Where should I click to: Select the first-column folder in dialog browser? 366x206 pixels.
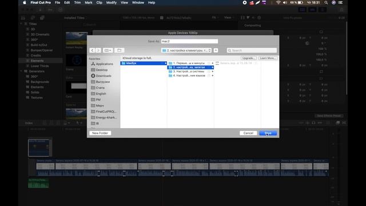click(144, 63)
